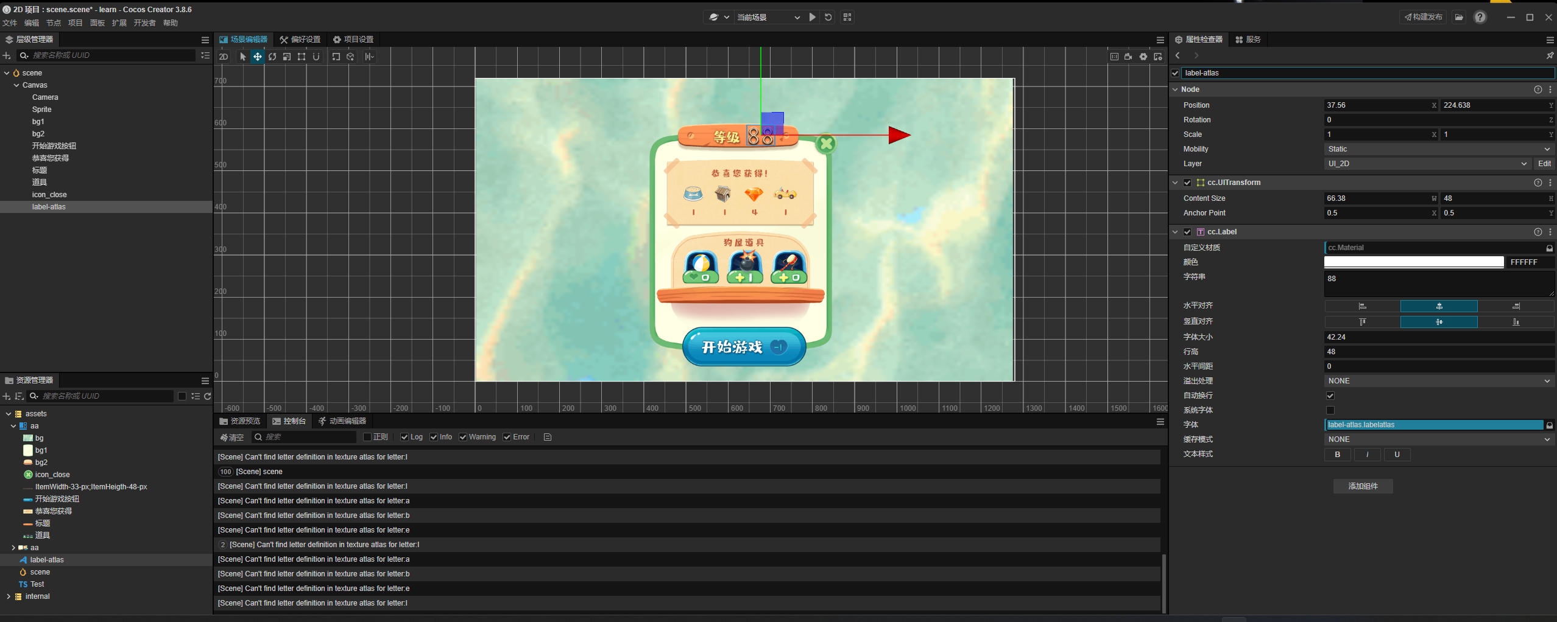Toggle the label-atlas node active checkbox
Viewport: 1557px width, 622px height.
pos(1175,73)
